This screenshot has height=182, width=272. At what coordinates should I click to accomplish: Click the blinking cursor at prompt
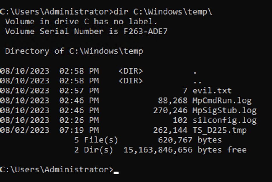[x=116, y=173]
